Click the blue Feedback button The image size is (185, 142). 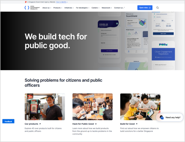click(8, 121)
